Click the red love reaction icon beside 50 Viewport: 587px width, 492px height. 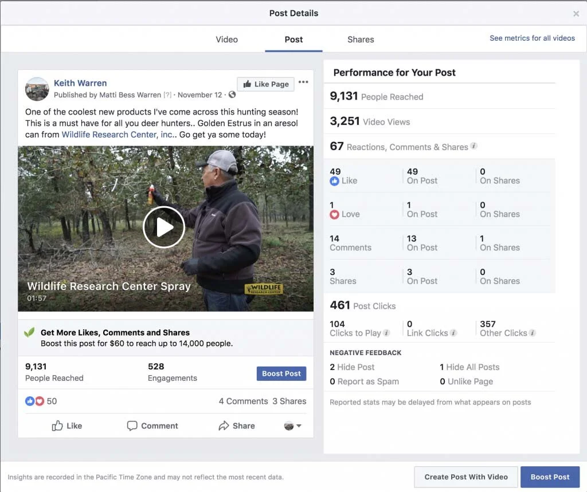tap(40, 401)
